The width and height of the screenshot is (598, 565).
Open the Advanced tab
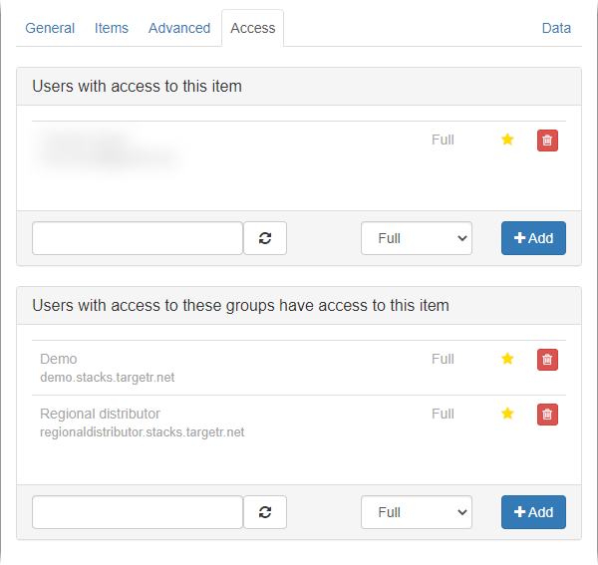[179, 28]
